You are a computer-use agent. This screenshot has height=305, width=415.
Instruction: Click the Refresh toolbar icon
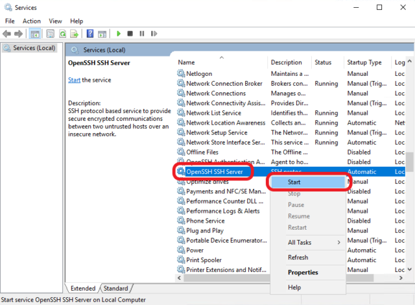pos(63,33)
